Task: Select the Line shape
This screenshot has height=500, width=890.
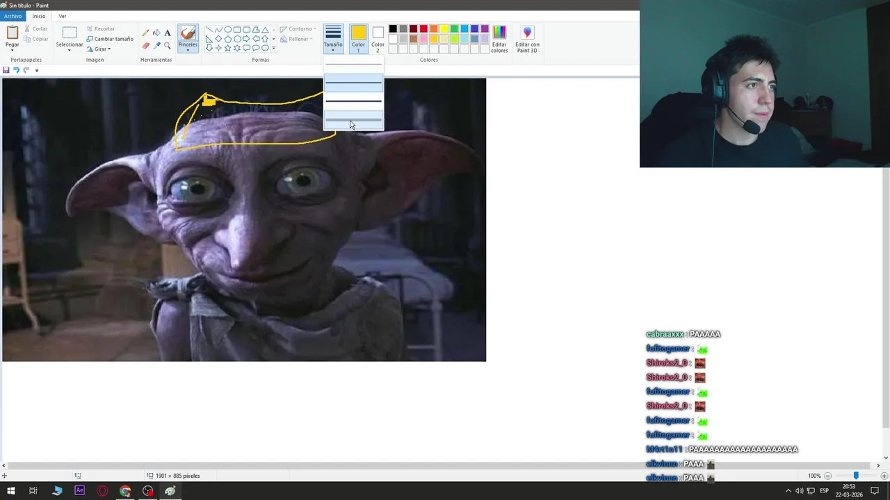Action: tap(209, 30)
